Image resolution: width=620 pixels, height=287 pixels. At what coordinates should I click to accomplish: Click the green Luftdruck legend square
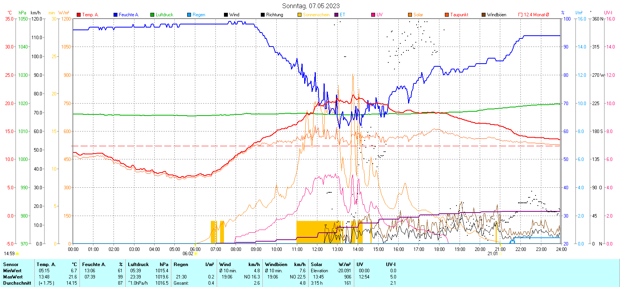[152, 15]
